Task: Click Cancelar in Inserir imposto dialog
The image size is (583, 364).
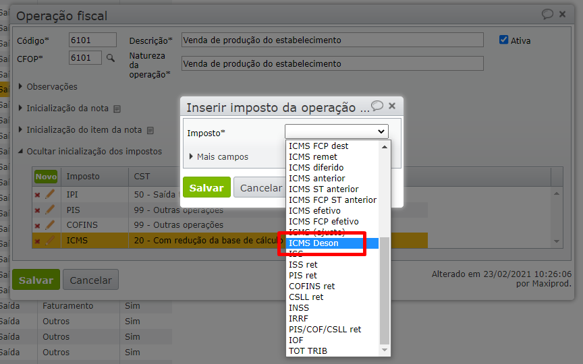Action: pos(261,187)
